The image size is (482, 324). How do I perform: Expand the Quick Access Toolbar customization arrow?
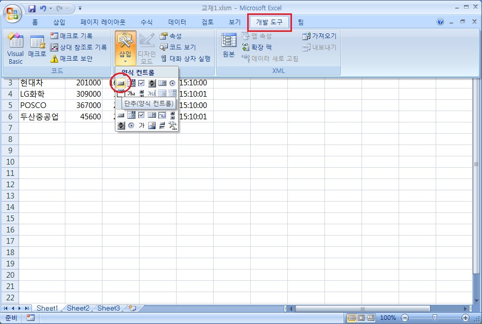(80, 8)
